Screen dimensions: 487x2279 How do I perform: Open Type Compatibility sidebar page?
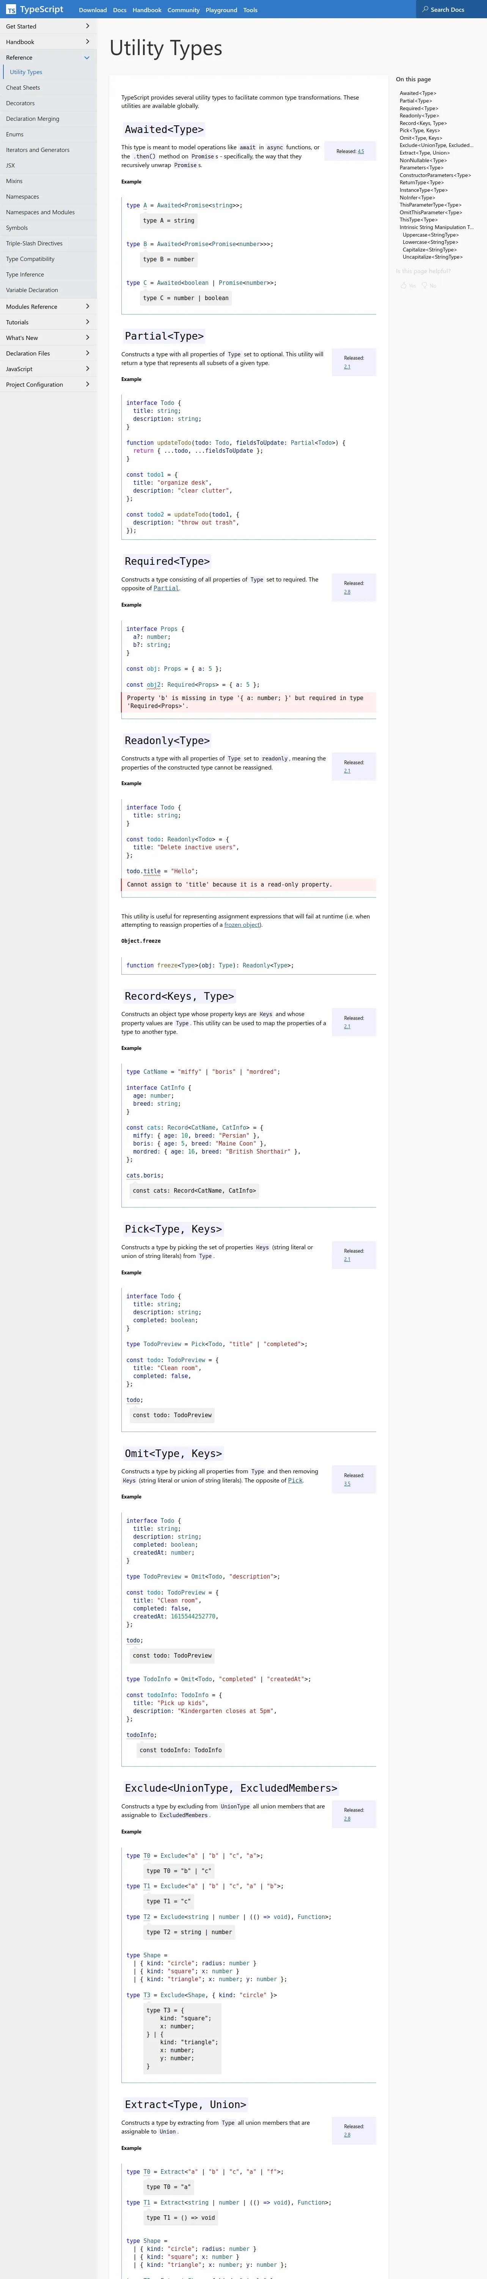tap(48, 259)
